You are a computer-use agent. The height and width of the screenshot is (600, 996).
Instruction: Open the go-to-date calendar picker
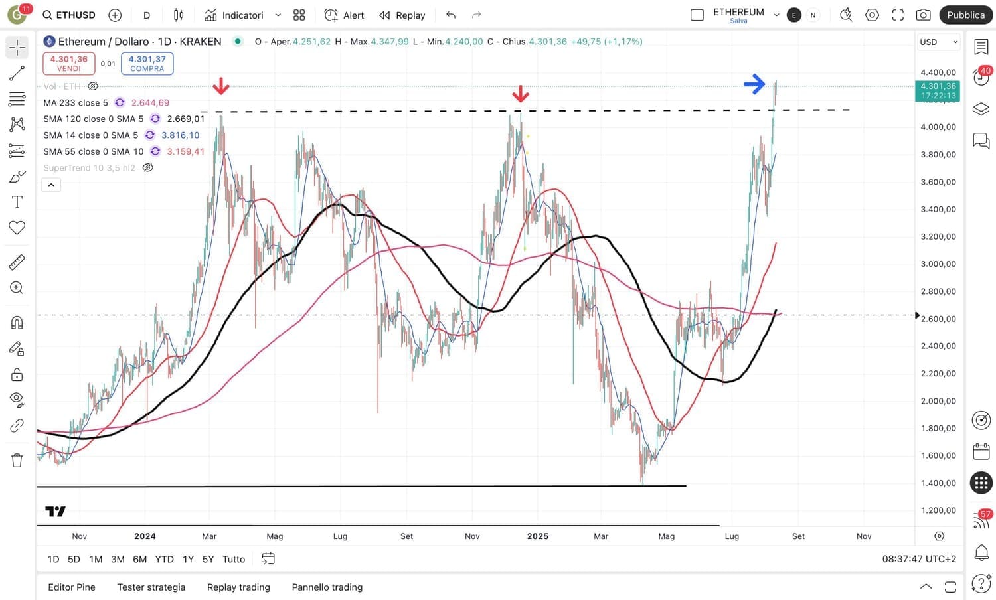(x=268, y=559)
